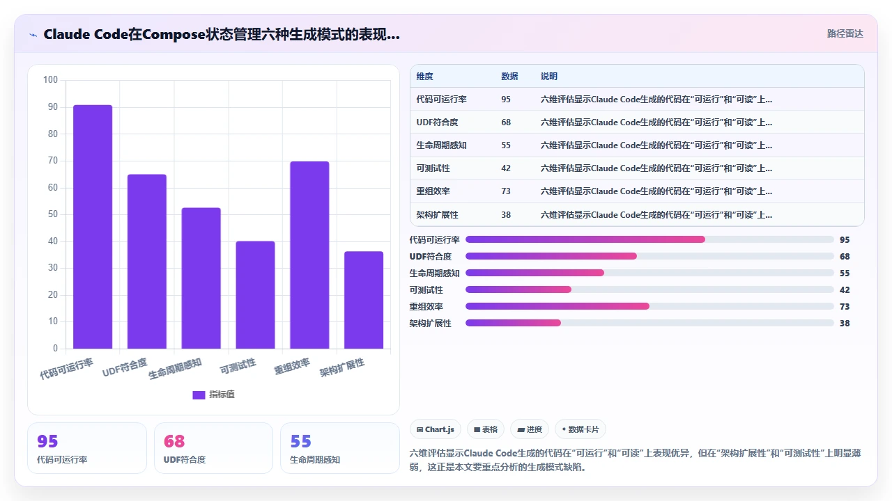Click the 数据卡片 tag chip

click(580, 429)
